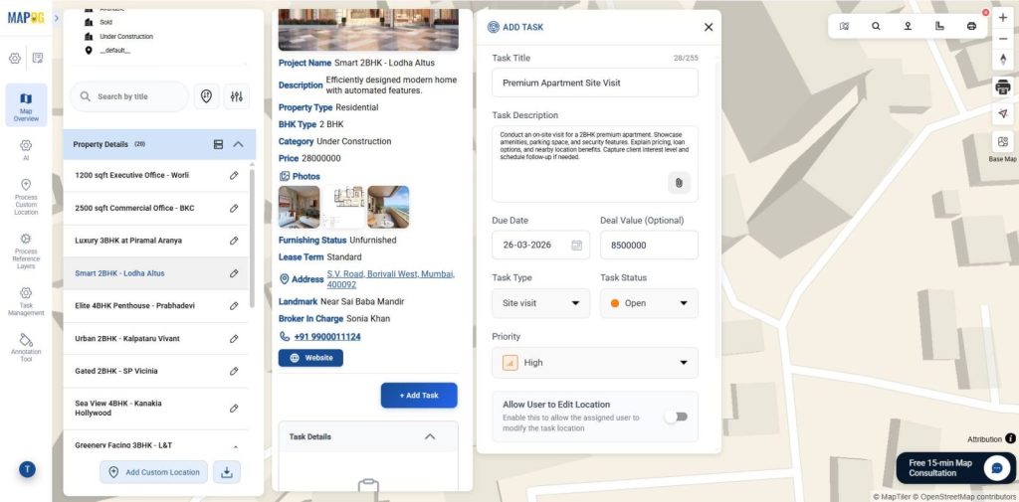Edit Gated 2BHK - SP Vicinia
Image resolution: width=1019 pixels, height=502 pixels.
coord(234,371)
